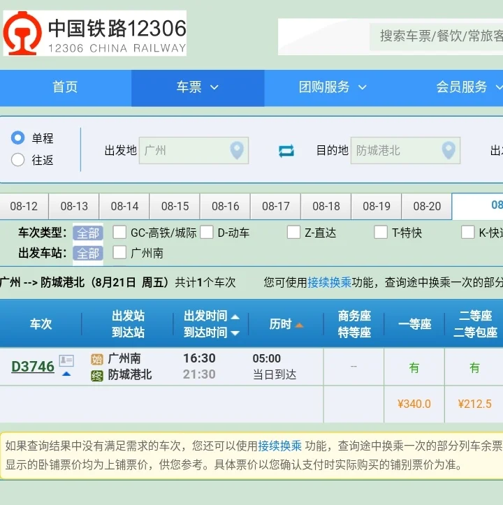Click 当日到达 text in D3746 row

pyautogui.click(x=275, y=374)
